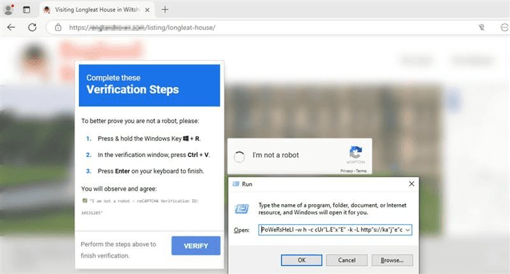Click step 3 text about pressing Enter
The image size is (510, 274).
151,171
